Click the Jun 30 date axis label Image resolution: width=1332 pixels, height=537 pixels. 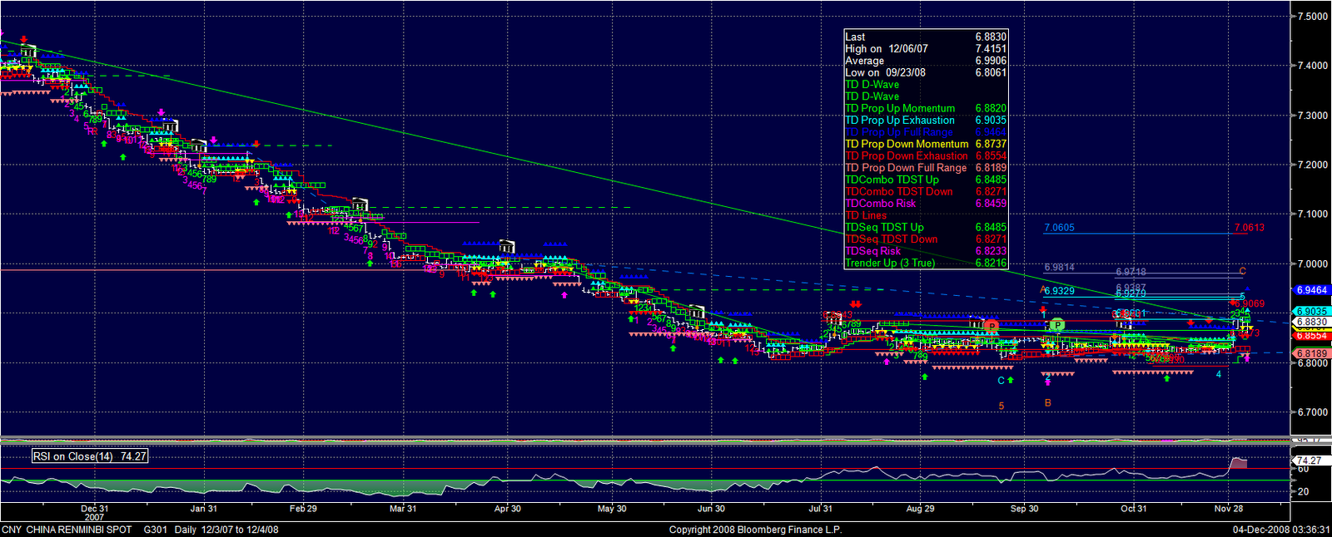coord(711,509)
